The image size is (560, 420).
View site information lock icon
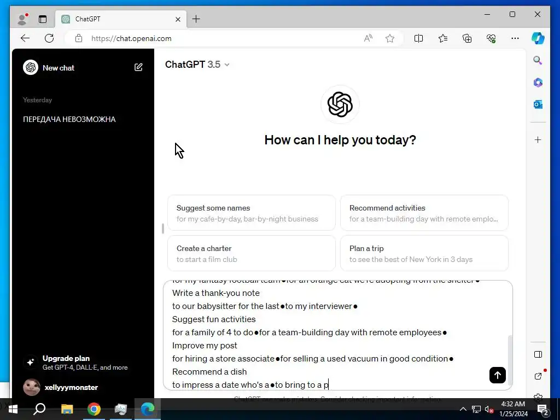coord(79,38)
